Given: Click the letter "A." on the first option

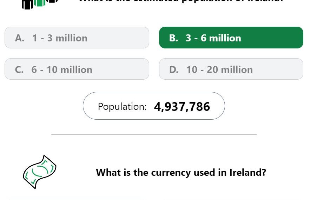Looking at the screenshot, I should click(x=20, y=38).
